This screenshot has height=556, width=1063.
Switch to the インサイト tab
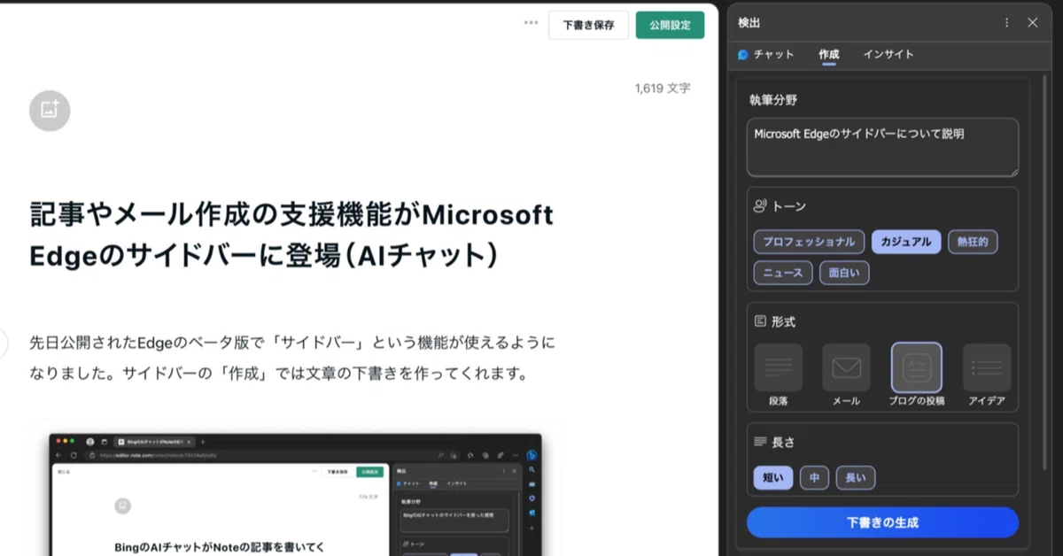click(888, 54)
